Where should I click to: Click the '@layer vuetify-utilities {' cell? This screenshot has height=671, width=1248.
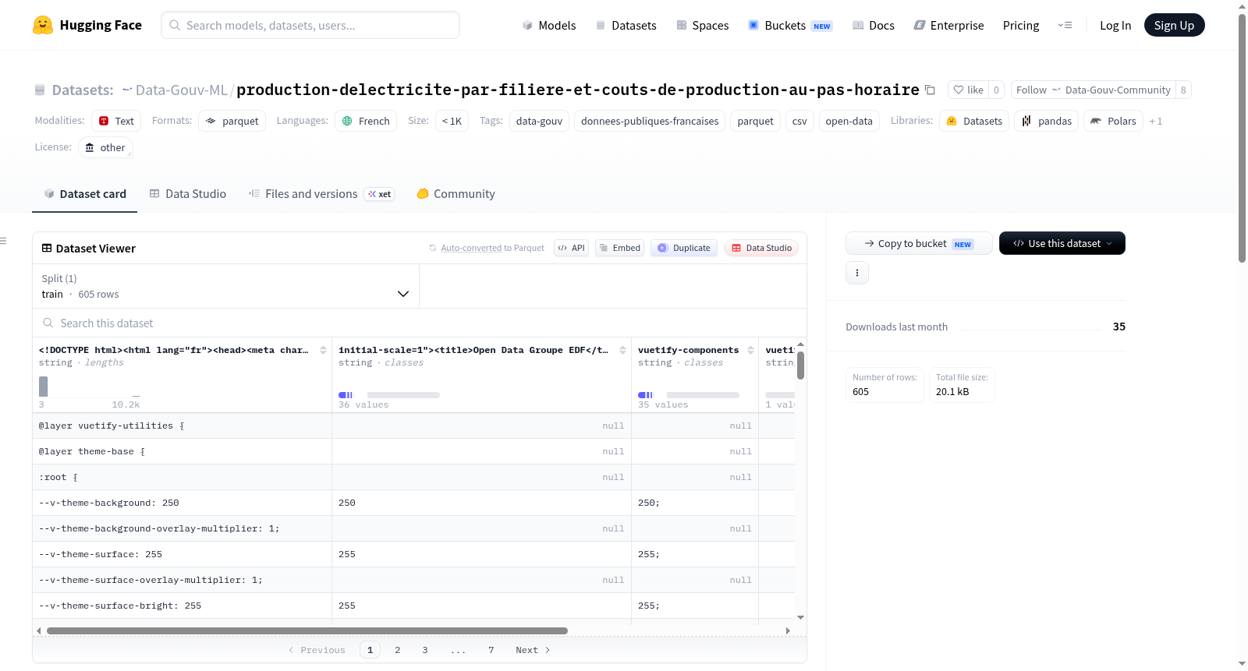click(182, 426)
